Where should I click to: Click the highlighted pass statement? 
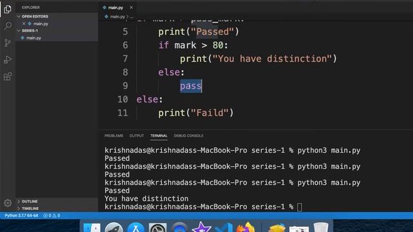[191, 86]
